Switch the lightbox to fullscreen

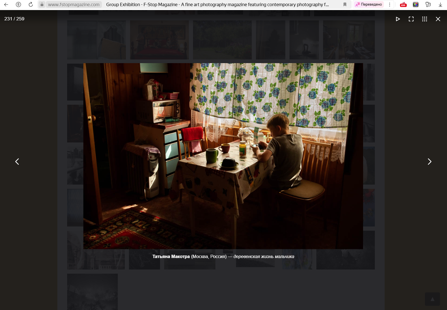coord(411,19)
